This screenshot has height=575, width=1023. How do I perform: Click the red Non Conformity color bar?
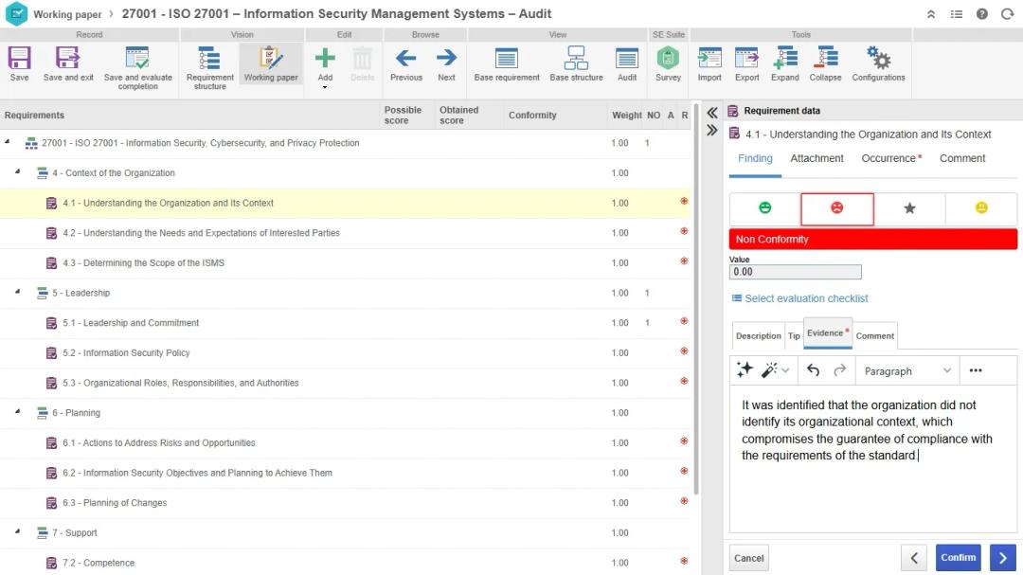[x=873, y=239]
